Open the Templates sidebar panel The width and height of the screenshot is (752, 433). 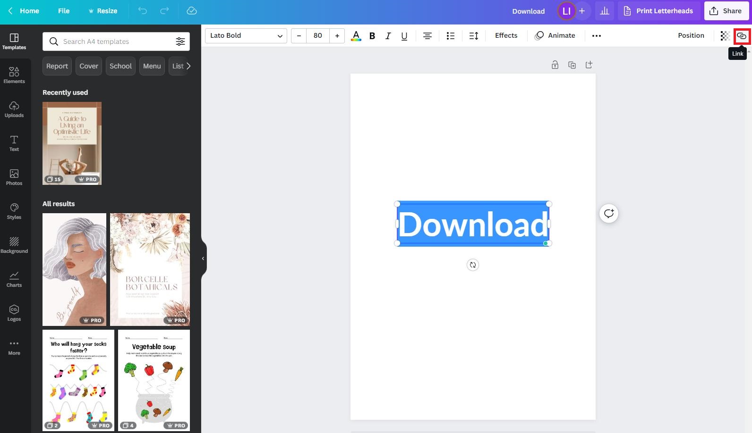pos(14,42)
